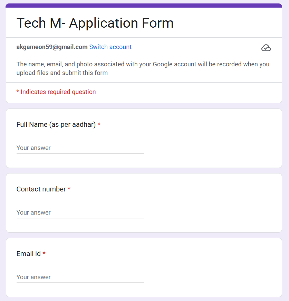The image size is (289, 301).
Task: Focus the Contact number answer field
Action: coord(80,213)
